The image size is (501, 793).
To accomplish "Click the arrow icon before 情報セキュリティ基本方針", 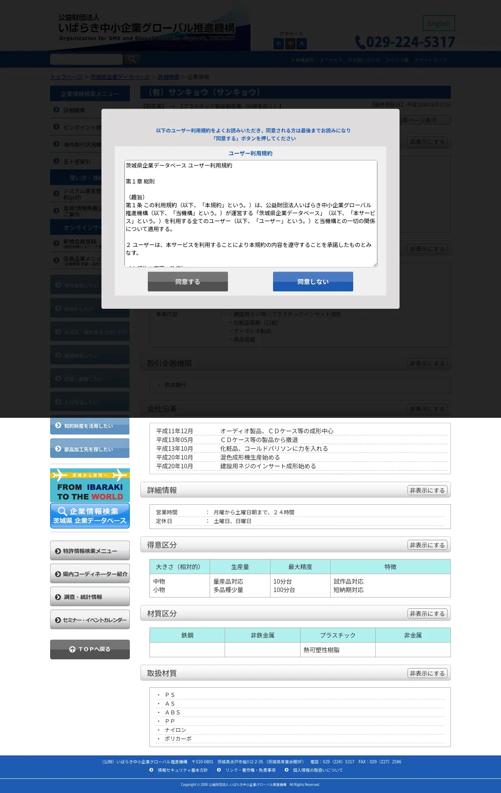I will [151, 770].
